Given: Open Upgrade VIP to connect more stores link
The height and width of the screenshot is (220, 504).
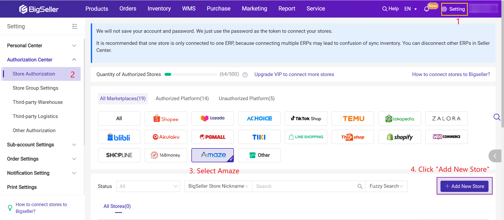Looking at the screenshot, I should [x=294, y=74].
